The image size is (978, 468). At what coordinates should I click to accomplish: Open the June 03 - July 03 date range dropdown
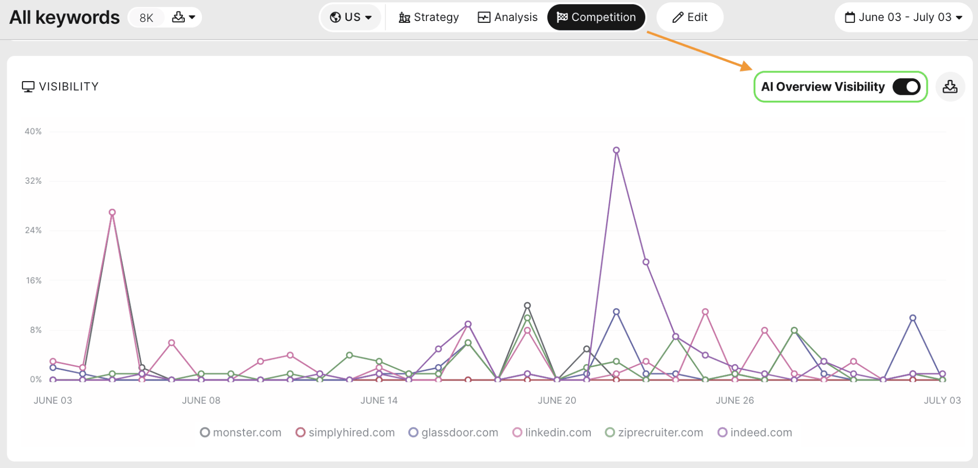[904, 17]
